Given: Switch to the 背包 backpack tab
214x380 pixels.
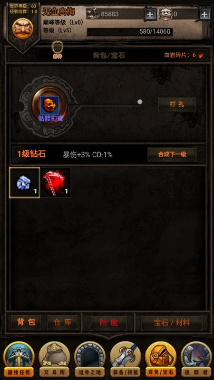Looking at the screenshot, I should pyautogui.click(x=26, y=323).
